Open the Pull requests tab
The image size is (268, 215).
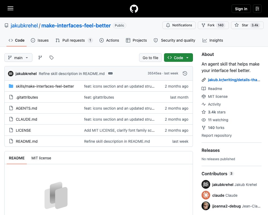click(74, 40)
